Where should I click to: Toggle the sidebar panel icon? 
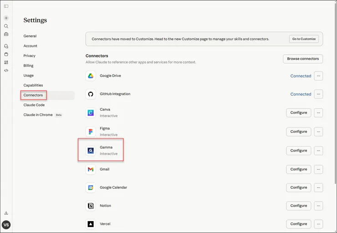pyautogui.click(x=6, y=6)
